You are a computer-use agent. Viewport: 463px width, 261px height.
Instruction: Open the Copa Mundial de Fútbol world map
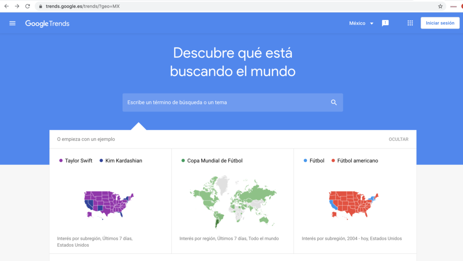click(233, 202)
